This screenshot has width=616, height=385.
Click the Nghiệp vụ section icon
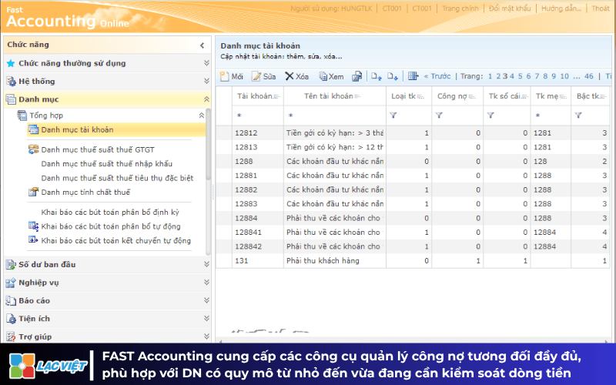[11, 283]
